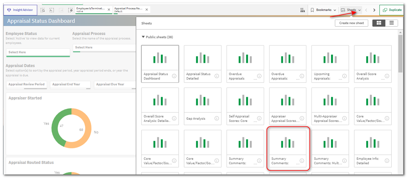This screenshot has width=407, height=178.
Task: Open the Appraisal Status Detailed sheet
Action: 203,64
